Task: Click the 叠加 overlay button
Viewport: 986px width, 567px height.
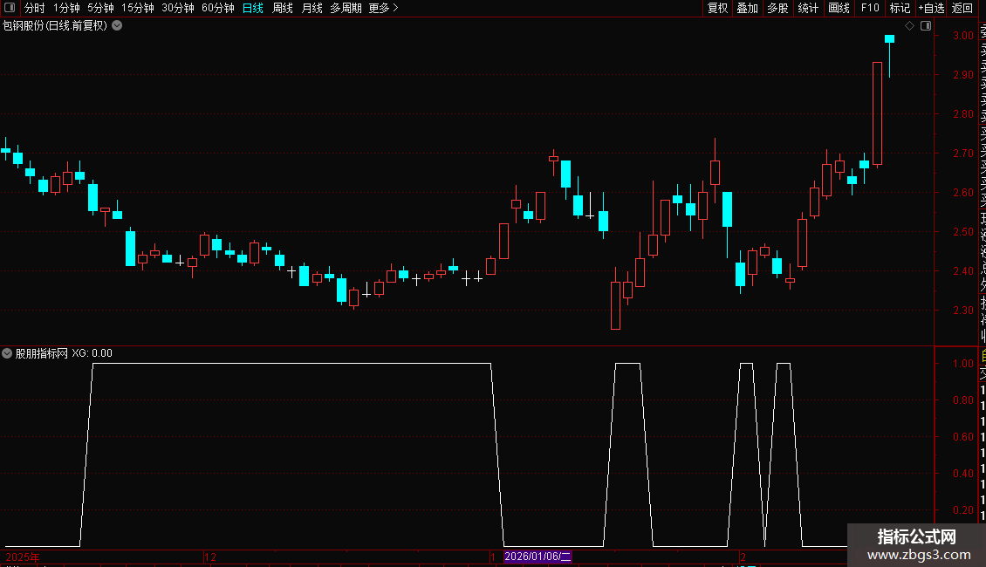Action: 748,8
